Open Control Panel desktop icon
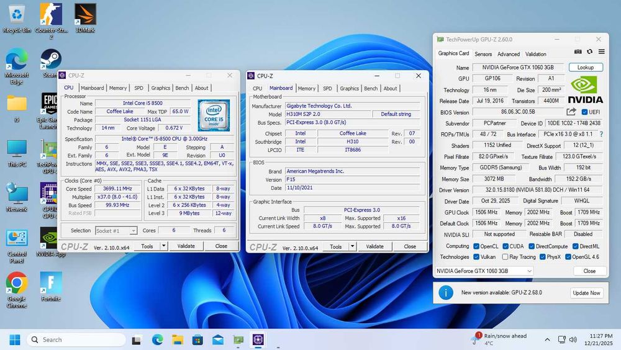 [17, 246]
